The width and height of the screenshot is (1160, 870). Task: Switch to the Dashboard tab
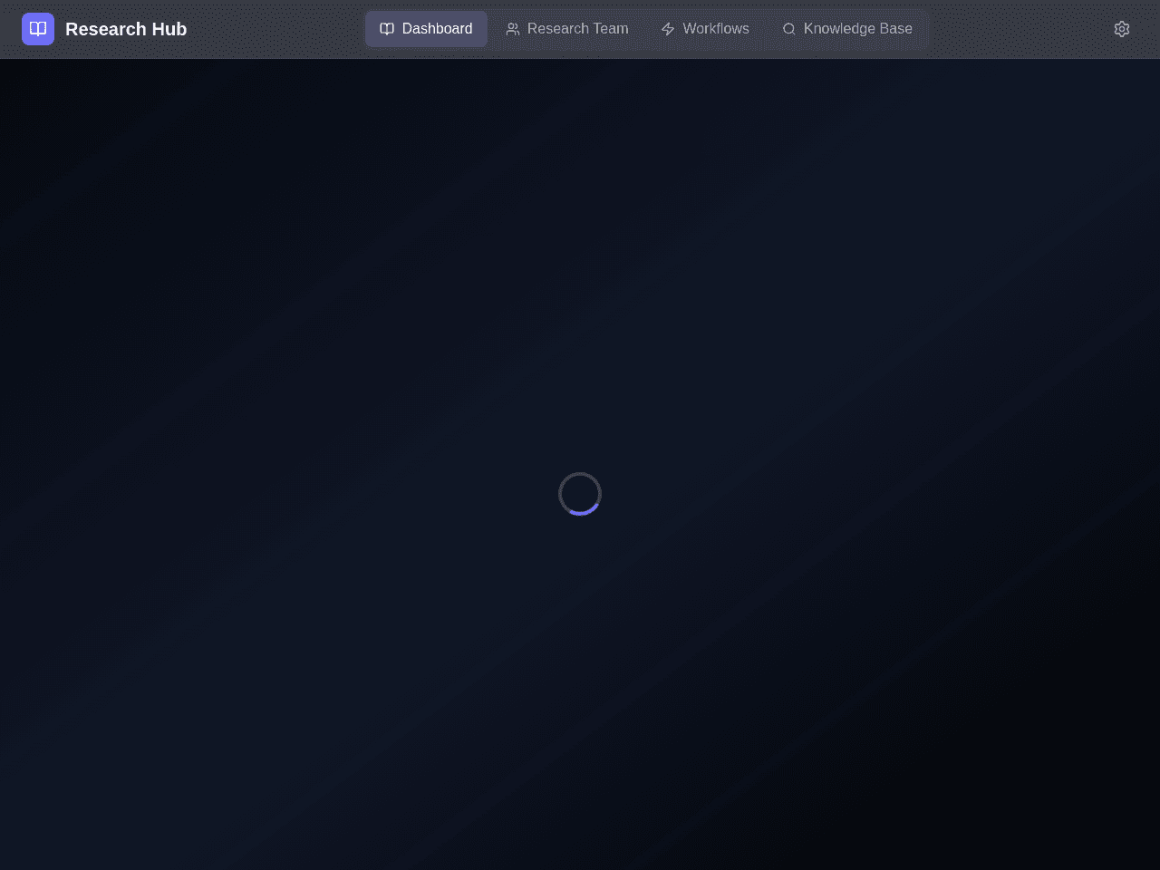(x=426, y=29)
